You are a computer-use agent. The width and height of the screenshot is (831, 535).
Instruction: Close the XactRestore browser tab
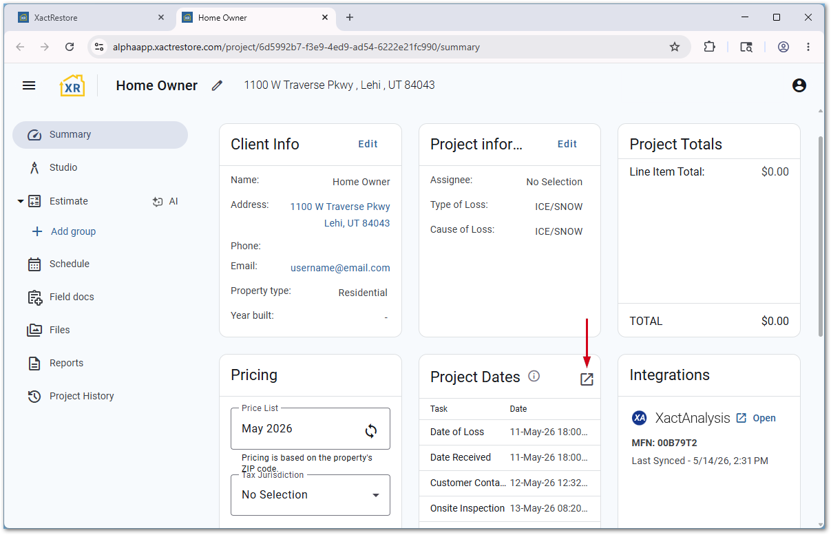161,18
